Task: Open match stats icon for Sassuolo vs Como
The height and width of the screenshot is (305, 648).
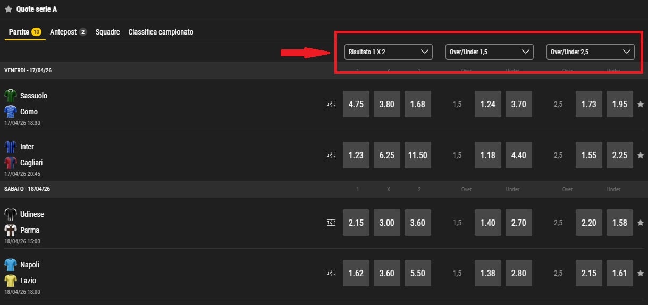Action: click(x=331, y=105)
